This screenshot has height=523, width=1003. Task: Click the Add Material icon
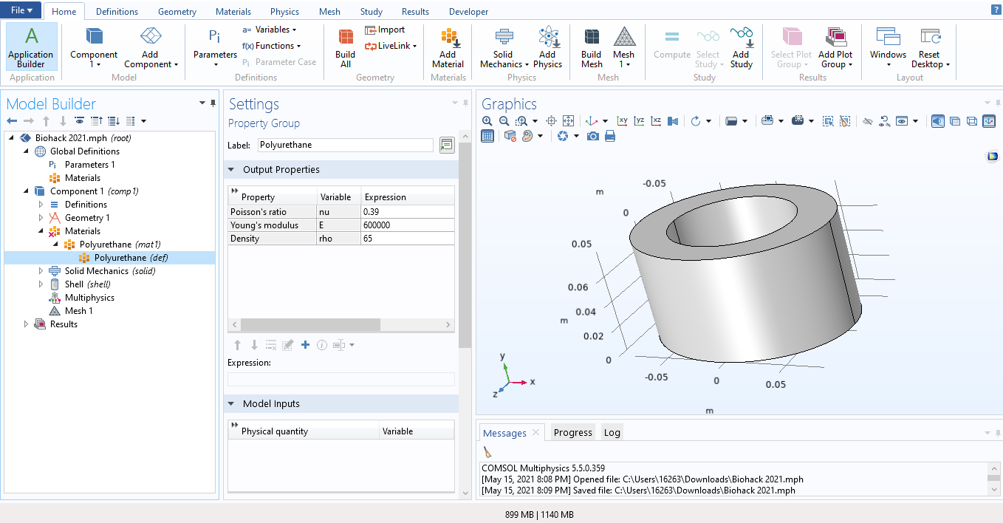click(x=448, y=47)
